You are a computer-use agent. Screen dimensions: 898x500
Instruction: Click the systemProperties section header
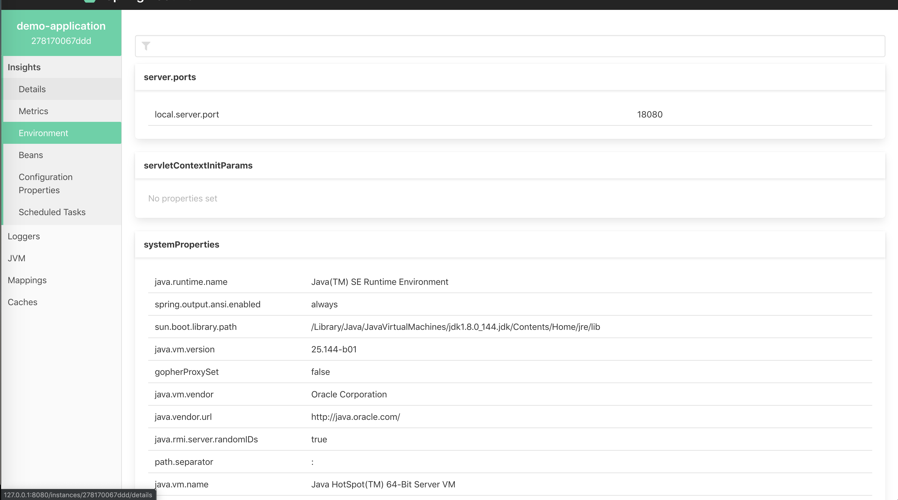(x=181, y=245)
